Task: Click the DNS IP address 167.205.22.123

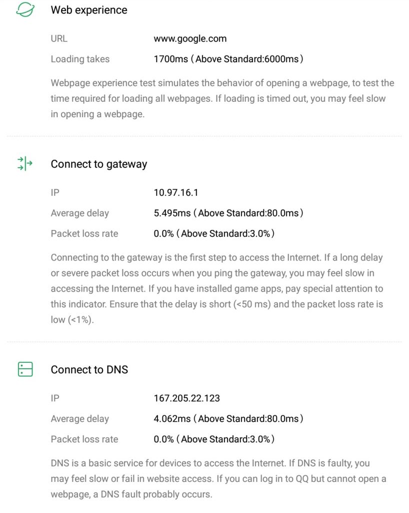Action: click(x=186, y=398)
